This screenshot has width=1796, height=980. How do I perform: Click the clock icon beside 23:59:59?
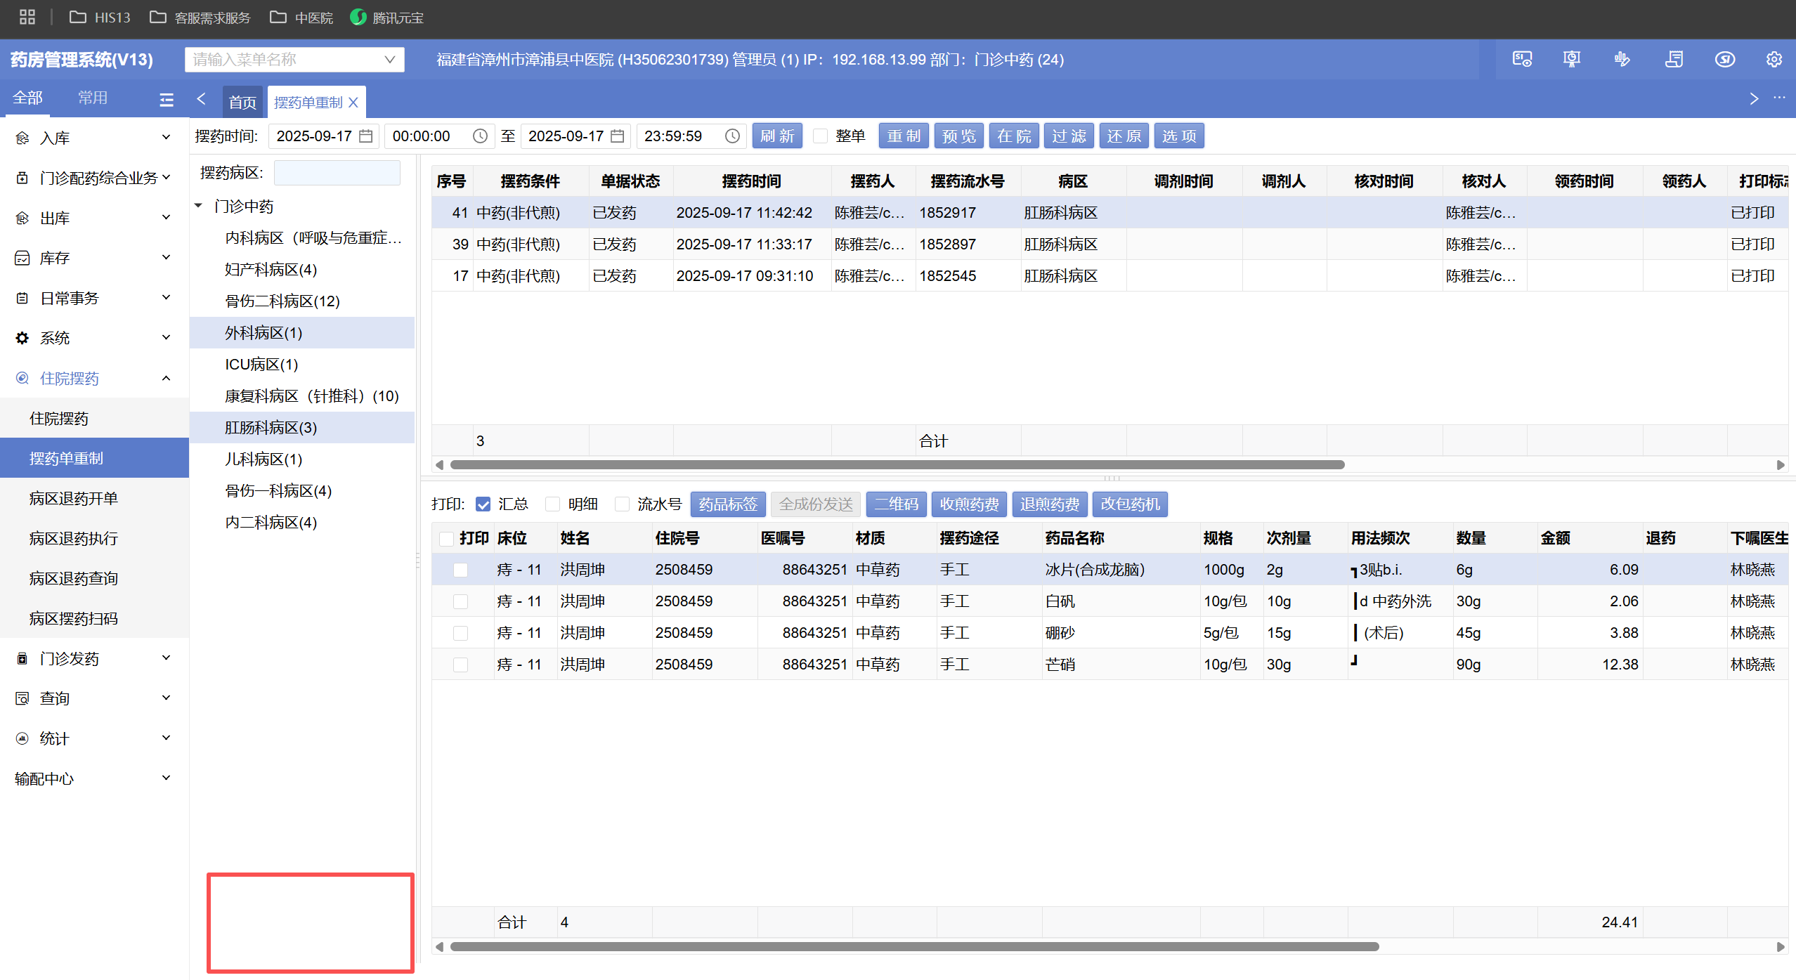coord(732,136)
